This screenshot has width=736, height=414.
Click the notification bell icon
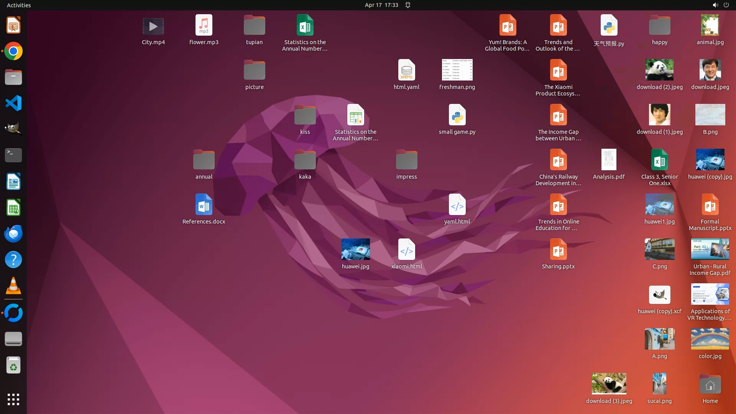click(408, 5)
